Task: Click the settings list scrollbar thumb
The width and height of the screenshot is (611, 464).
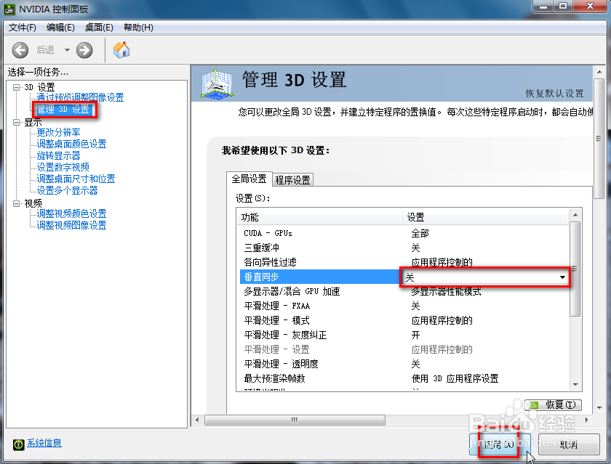Action: tap(575, 269)
